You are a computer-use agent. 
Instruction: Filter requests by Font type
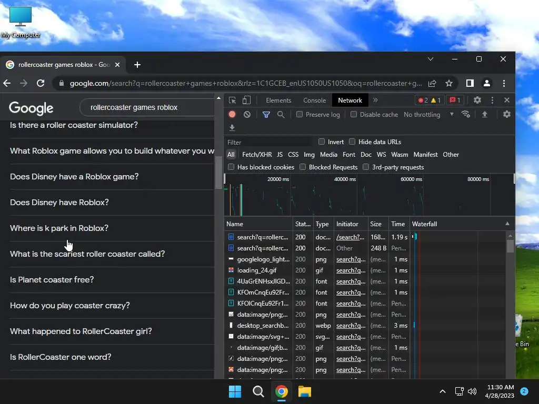[349, 155]
